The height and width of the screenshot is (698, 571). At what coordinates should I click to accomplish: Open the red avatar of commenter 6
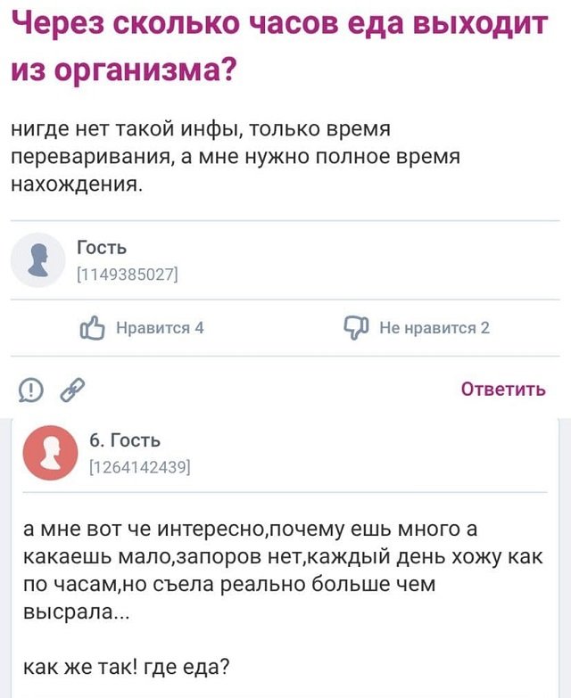click(x=51, y=451)
